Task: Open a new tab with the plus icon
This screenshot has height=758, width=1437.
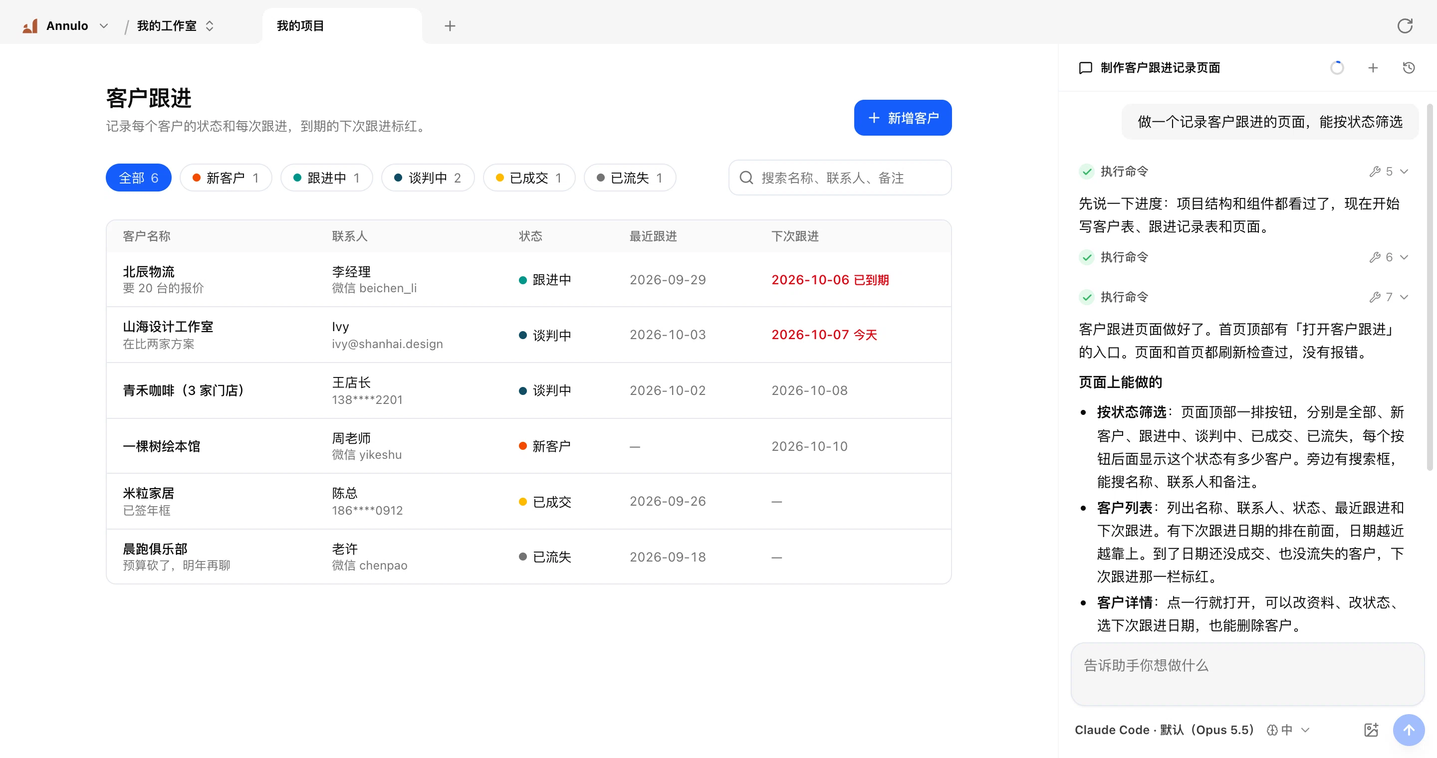Action: tap(450, 25)
